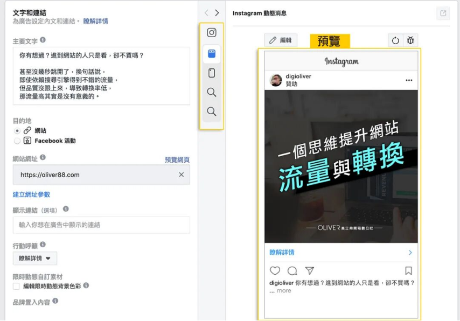The image size is (460, 321).
Task: Click the 編輯 button above the preview
Action: click(x=281, y=41)
